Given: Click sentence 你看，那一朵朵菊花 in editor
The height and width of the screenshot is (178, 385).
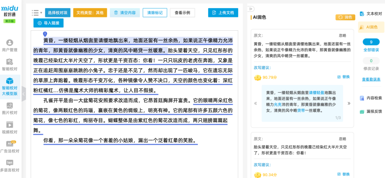Looking at the screenshot, I should (x=120, y=141).
